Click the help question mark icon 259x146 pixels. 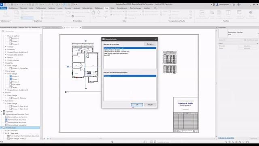[238, 4]
